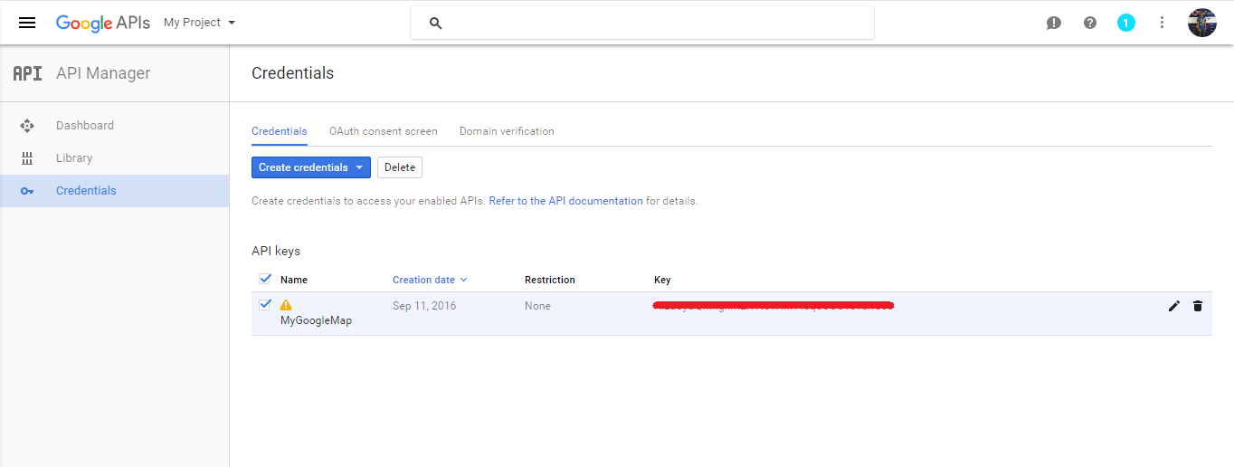Screen dimensions: 1234x467
Task: Switch to OAuth consent screen tab
Action: point(384,131)
